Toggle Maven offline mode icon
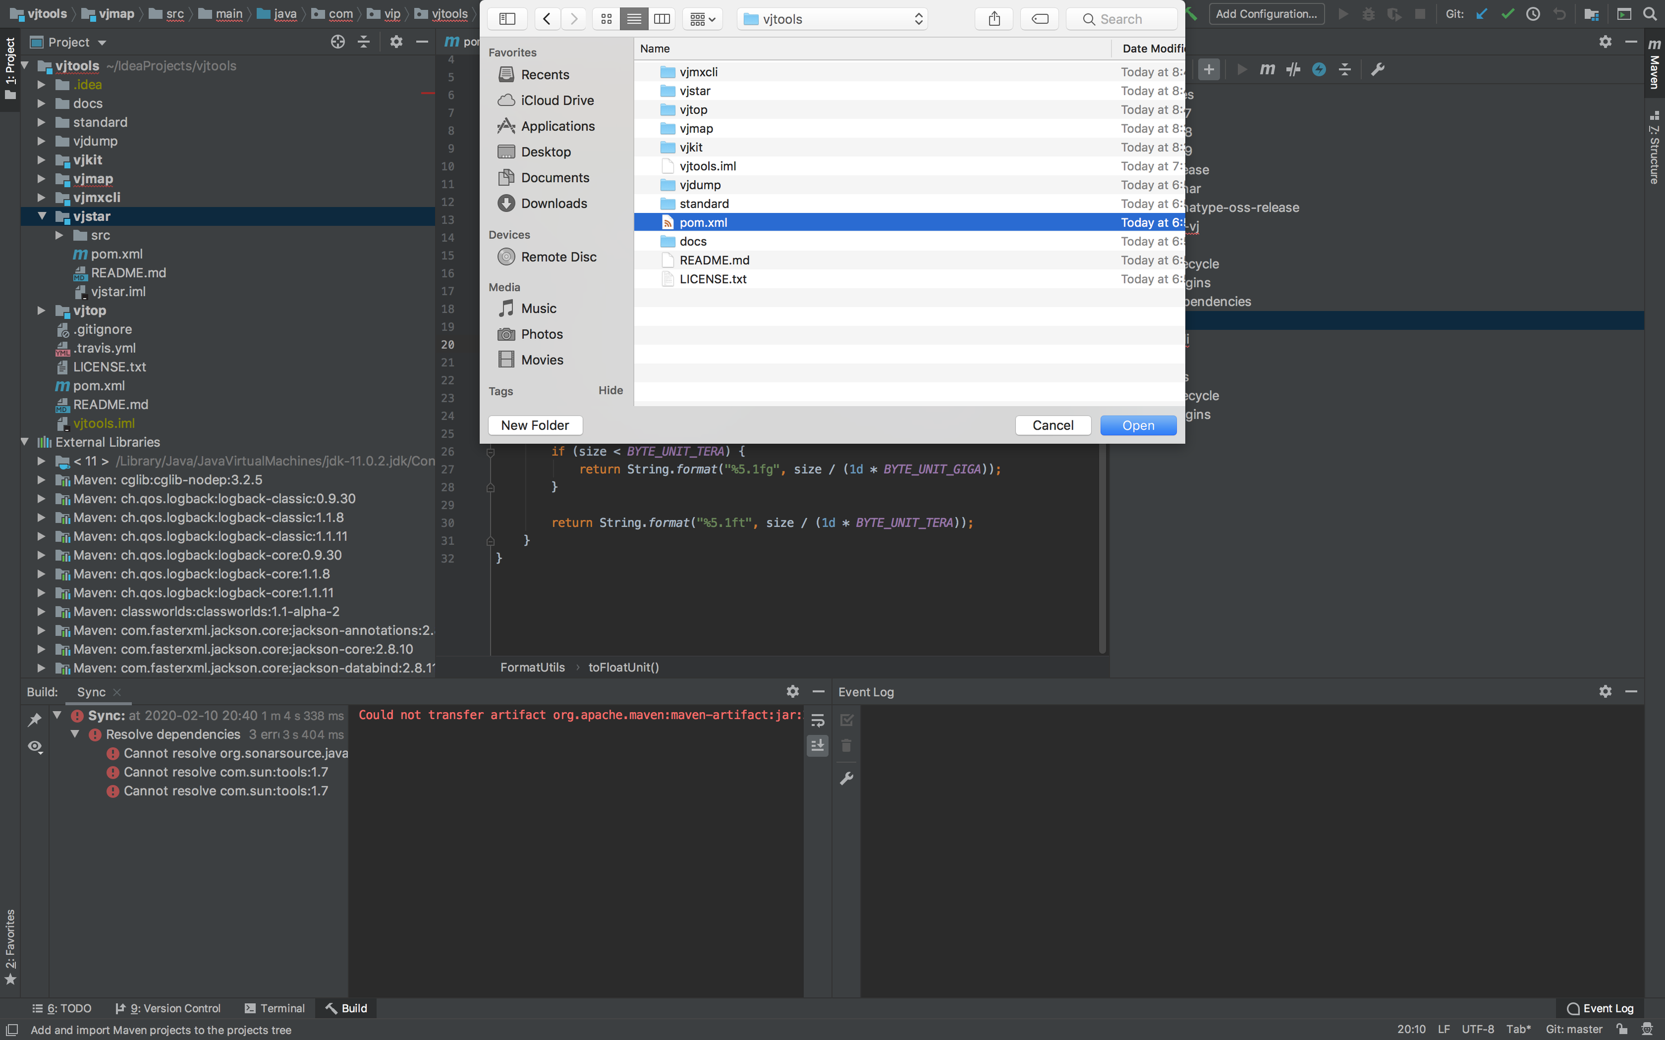Image resolution: width=1665 pixels, height=1040 pixels. click(1293, 69)
